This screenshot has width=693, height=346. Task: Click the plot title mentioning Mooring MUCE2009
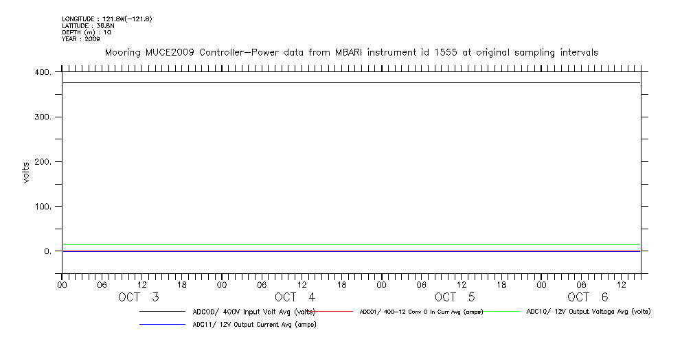pyautogui.click(x=351, y=52)
